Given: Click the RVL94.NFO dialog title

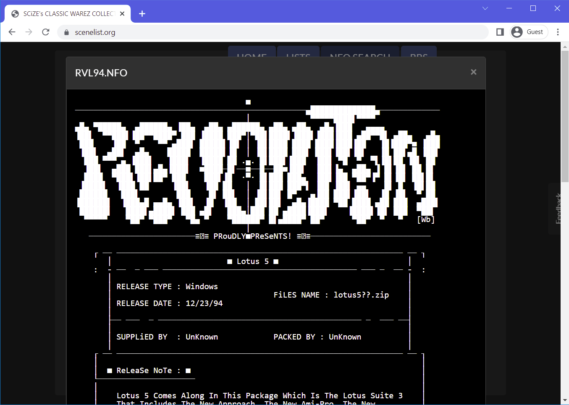Looking at the screenshot, I should point(101,73).
